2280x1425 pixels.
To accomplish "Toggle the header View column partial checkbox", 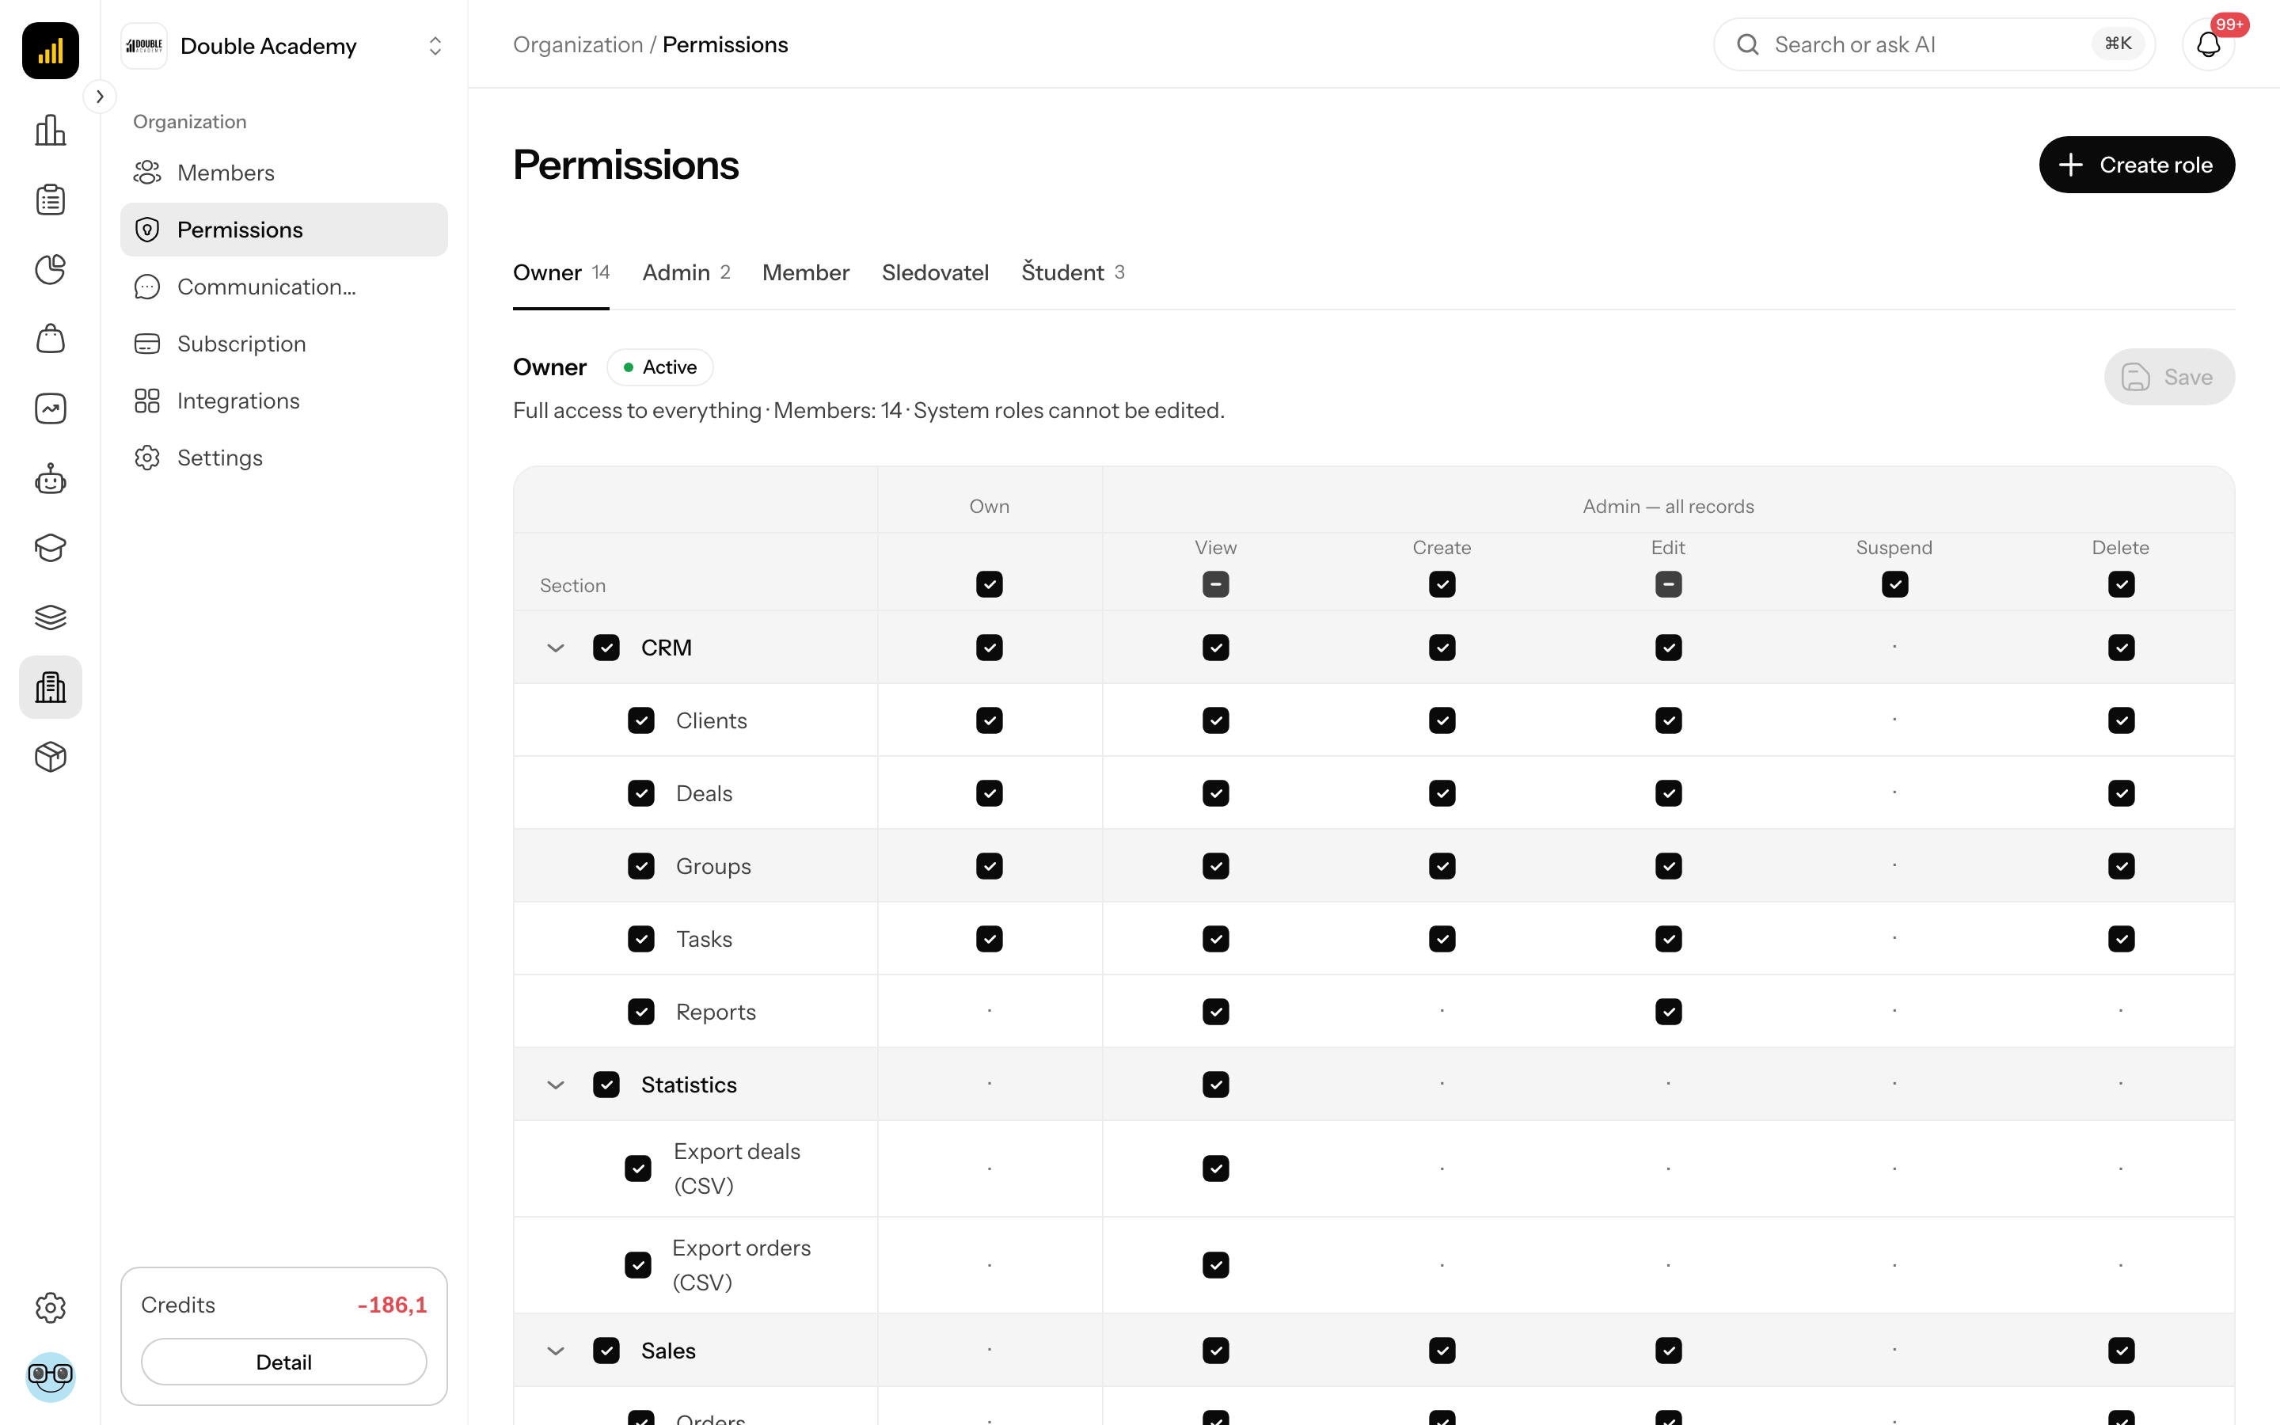I will (1215, 584).
